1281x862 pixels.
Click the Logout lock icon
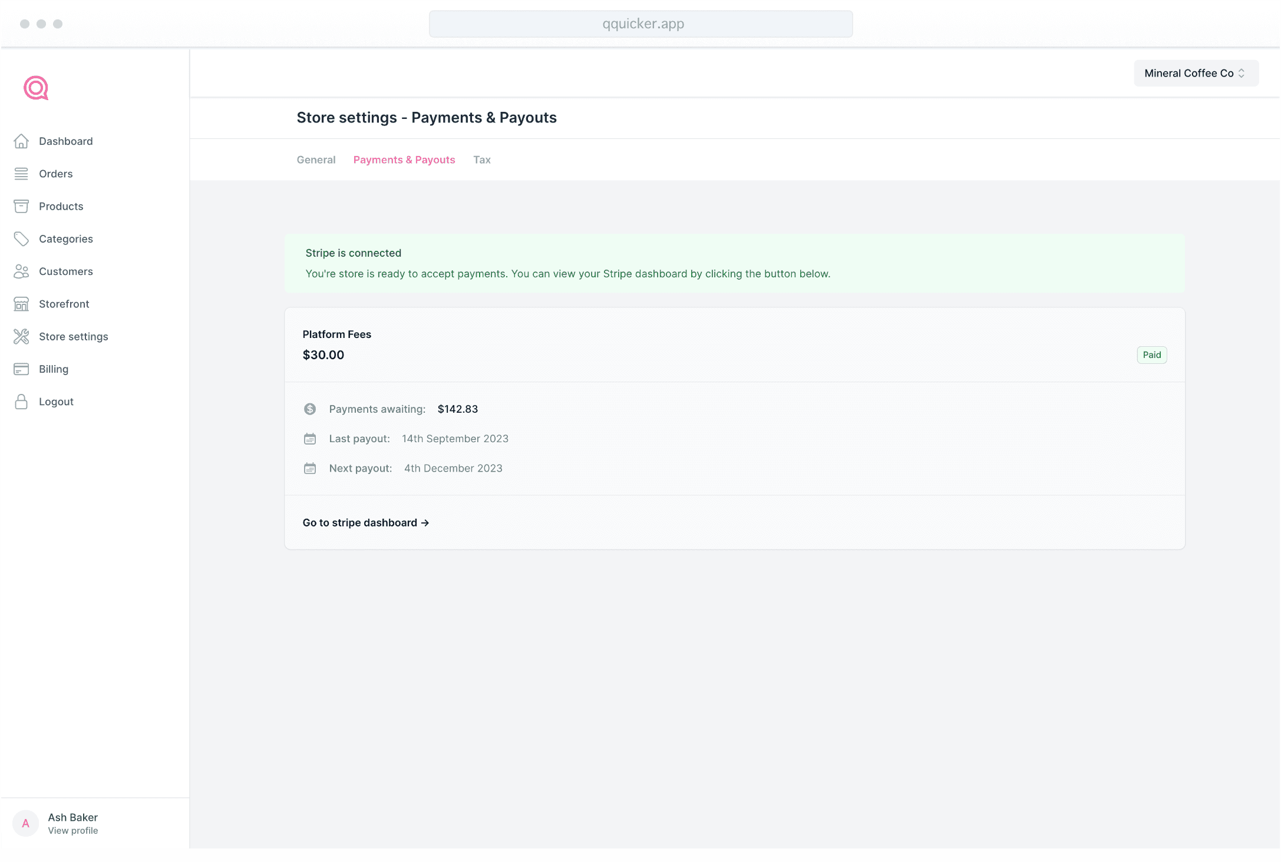pyautogui.click(x=21, y=402)
